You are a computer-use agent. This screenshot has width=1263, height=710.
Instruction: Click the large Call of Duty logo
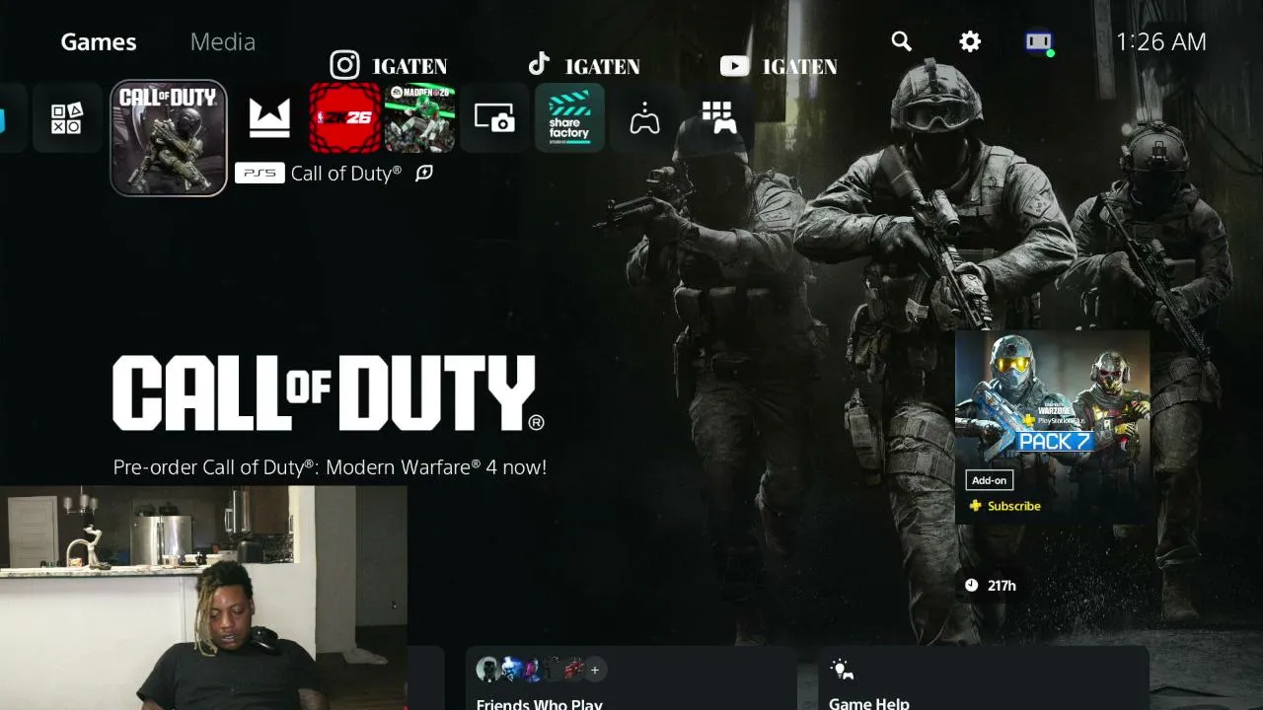329,393
